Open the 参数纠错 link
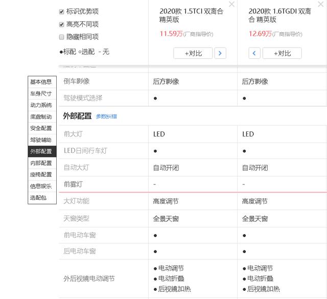This screenshot has width=327, height=299. [106, 117]
